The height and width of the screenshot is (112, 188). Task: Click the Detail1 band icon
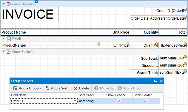(x=9, y=39)
